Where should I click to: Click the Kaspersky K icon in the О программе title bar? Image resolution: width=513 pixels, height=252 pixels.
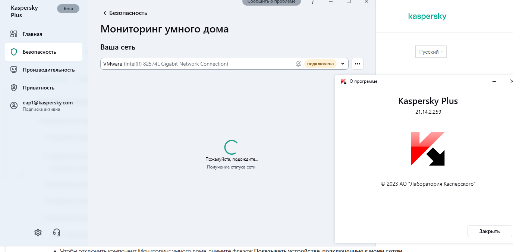pos(344,81)
